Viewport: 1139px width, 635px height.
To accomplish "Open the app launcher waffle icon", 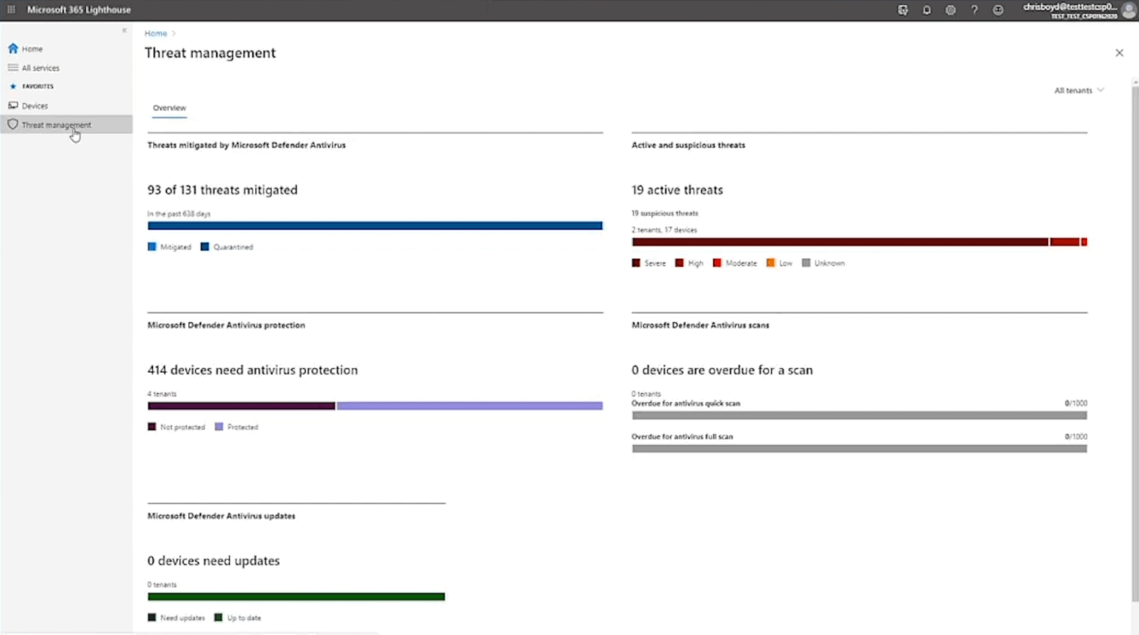I will (11, 10).
